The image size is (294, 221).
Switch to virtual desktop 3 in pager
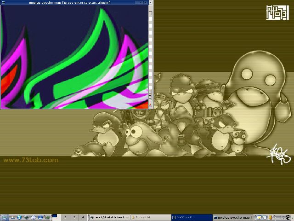point(74,217)
